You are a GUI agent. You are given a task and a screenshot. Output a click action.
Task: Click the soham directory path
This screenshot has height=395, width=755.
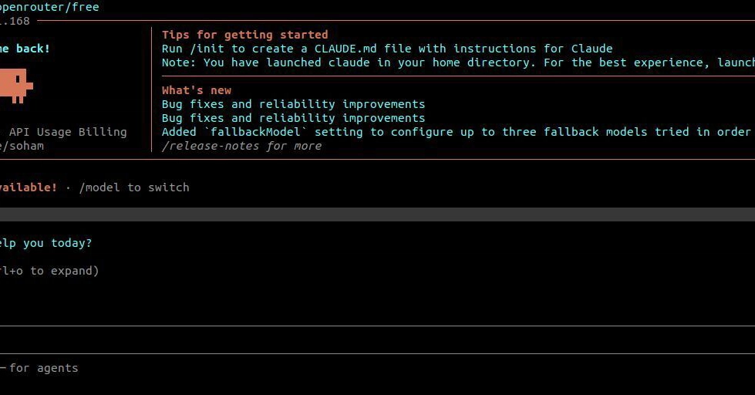[x=22, y=146]
